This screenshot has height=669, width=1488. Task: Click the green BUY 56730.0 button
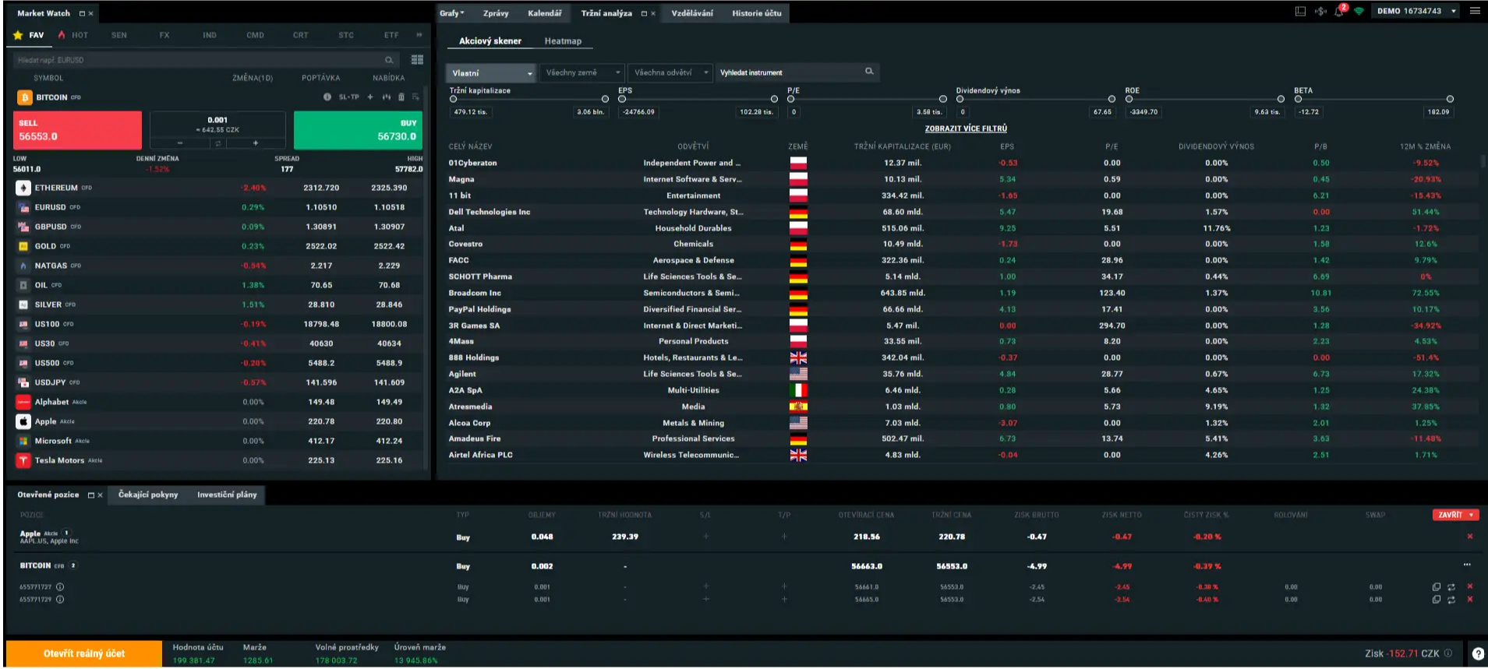[358, 130]
